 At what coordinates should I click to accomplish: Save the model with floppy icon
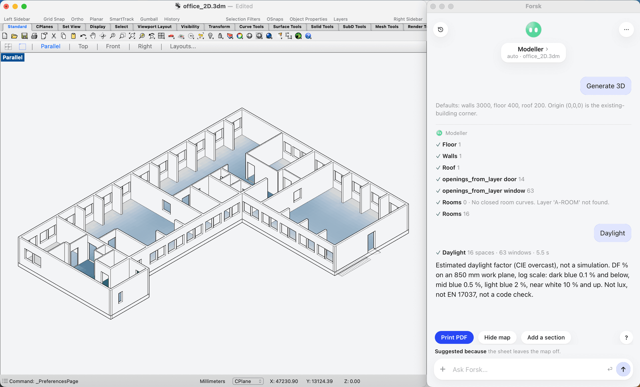[25, 36]
